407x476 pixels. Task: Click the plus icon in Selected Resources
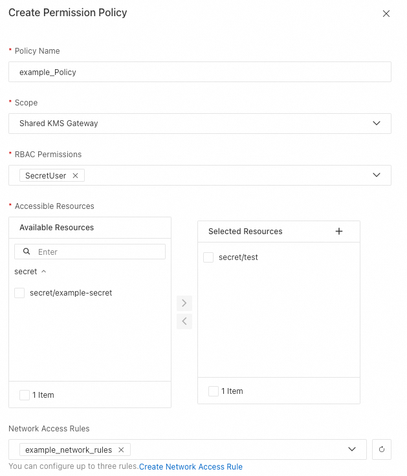click(339, 232)
